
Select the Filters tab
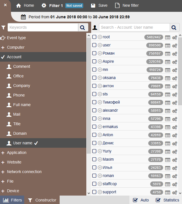coord(12,200)
